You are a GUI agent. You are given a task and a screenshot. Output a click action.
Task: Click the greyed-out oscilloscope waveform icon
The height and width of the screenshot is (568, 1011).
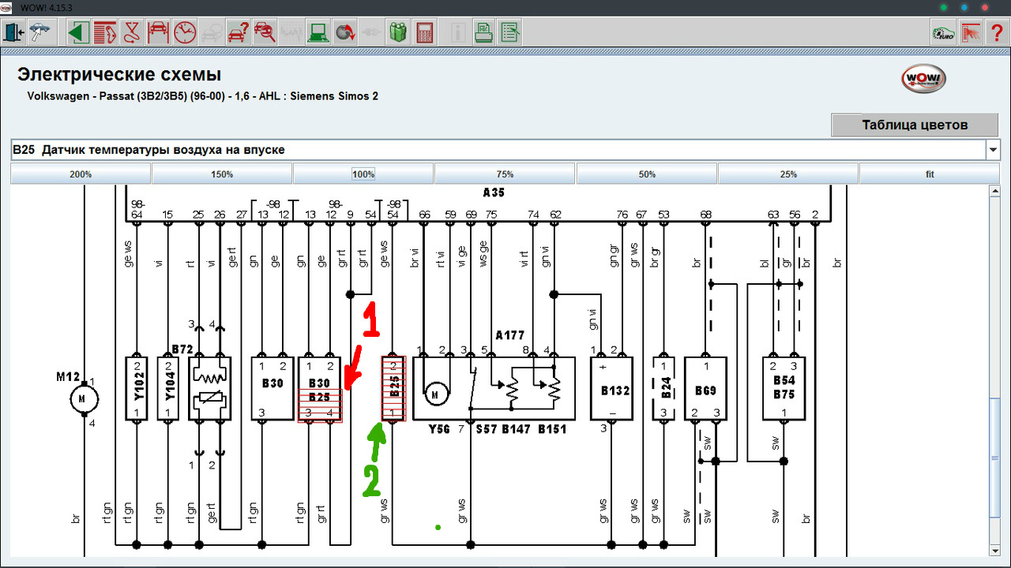click(292, 33)
